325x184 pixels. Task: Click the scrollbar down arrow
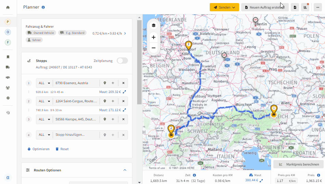click(x=139, y=182)
